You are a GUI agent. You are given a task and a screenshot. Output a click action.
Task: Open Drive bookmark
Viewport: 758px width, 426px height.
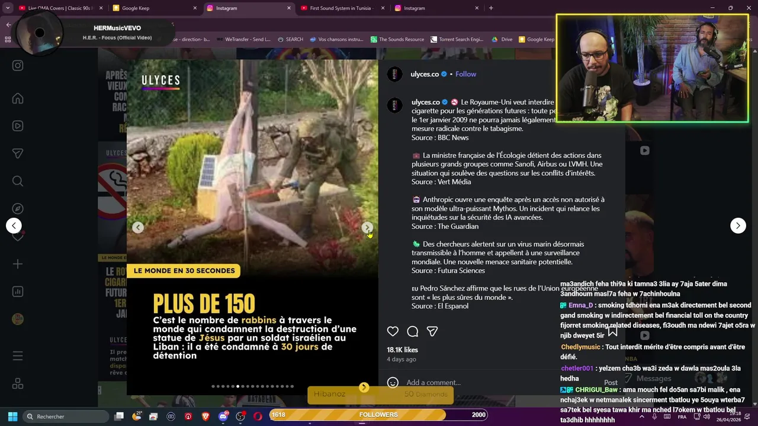[x=502, y=40]
